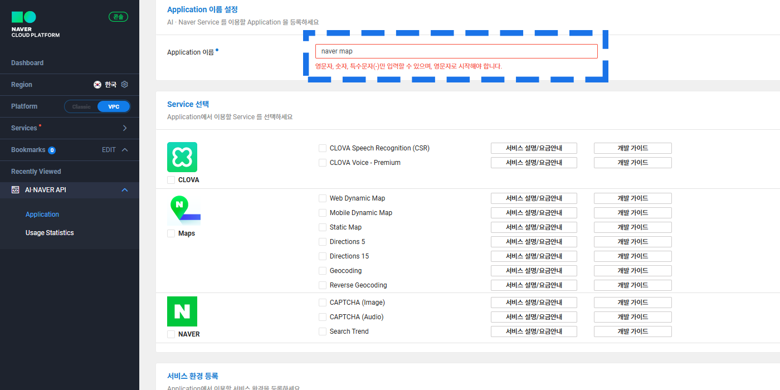Open 개발 가이드 for CLOVA Speech Recognition

tap(633, 148)
